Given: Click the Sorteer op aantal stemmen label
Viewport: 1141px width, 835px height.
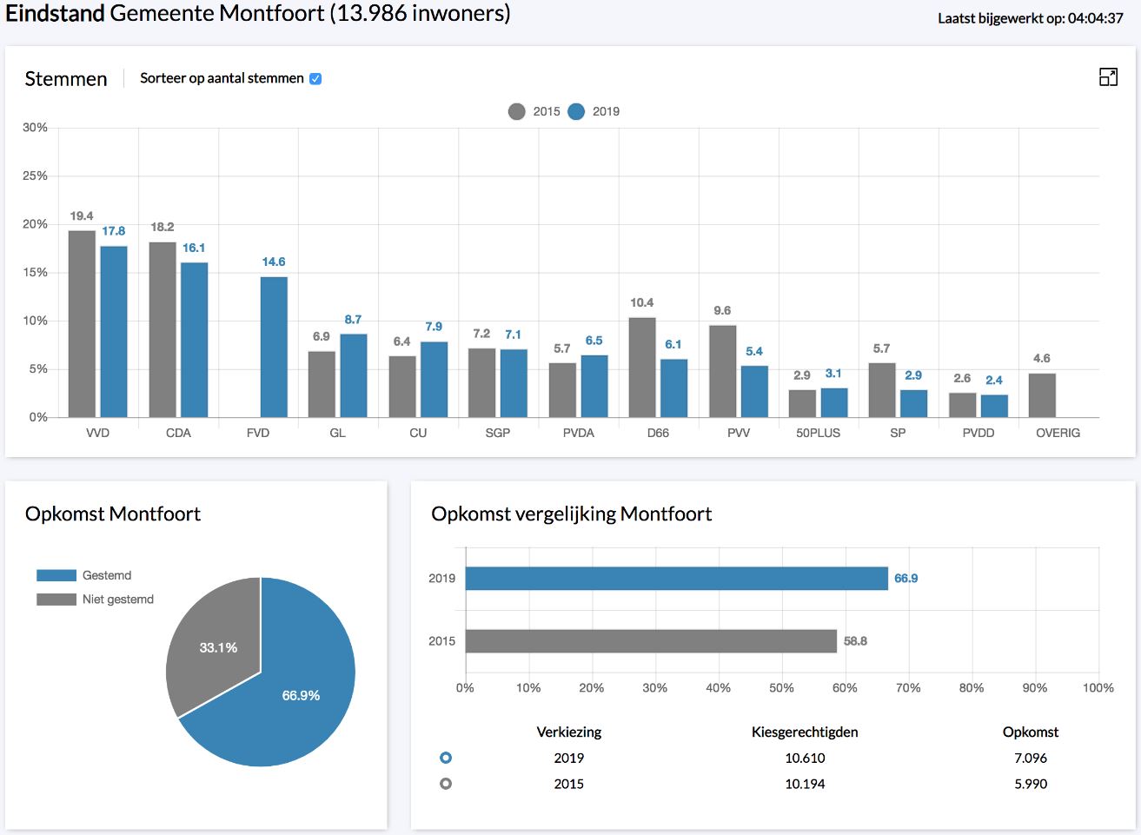Looking at the screenshot, I should pos(222,78).
